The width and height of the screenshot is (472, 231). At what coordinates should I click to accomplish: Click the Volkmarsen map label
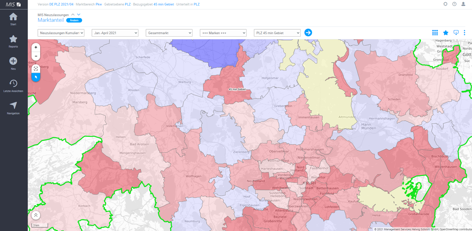pos(175,126)
